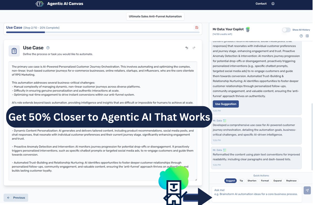The width and height of the screenshot is (315, 205).
Task: Click the Ask me! copilot input field
Action: tap(257, 194)
